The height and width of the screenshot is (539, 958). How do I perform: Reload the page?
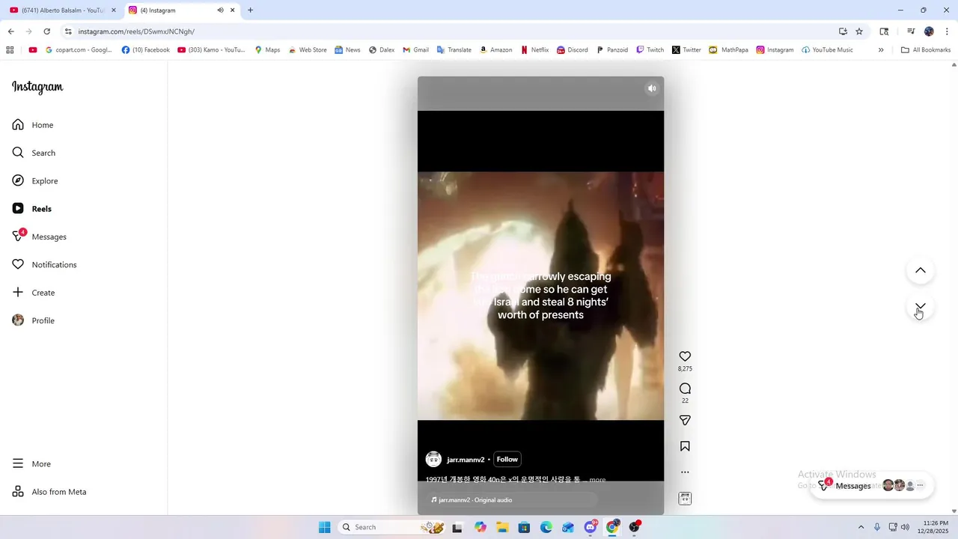46,31
